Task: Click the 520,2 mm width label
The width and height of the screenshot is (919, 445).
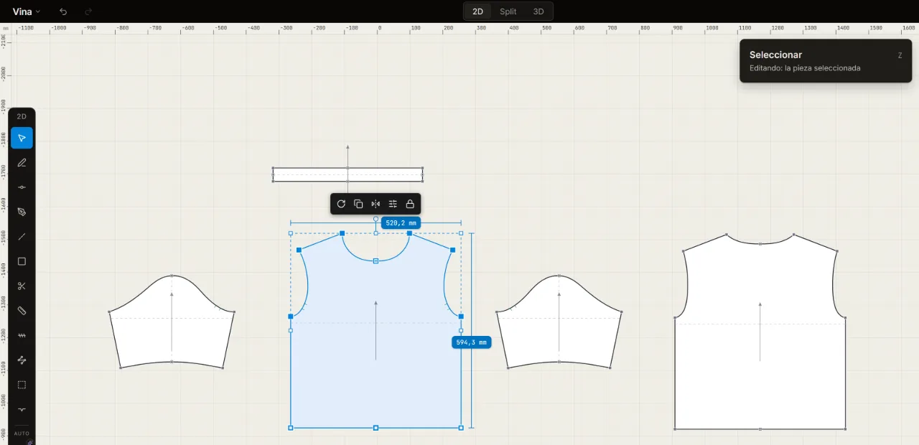Action: click(x=401, y=223)
